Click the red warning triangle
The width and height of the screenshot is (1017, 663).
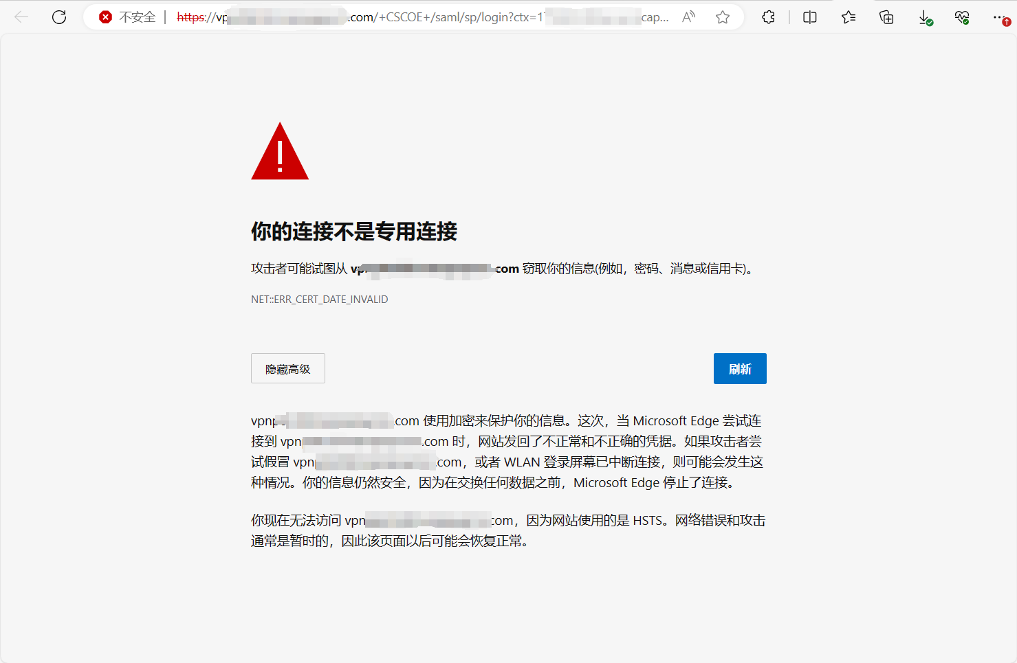[280, 154]
